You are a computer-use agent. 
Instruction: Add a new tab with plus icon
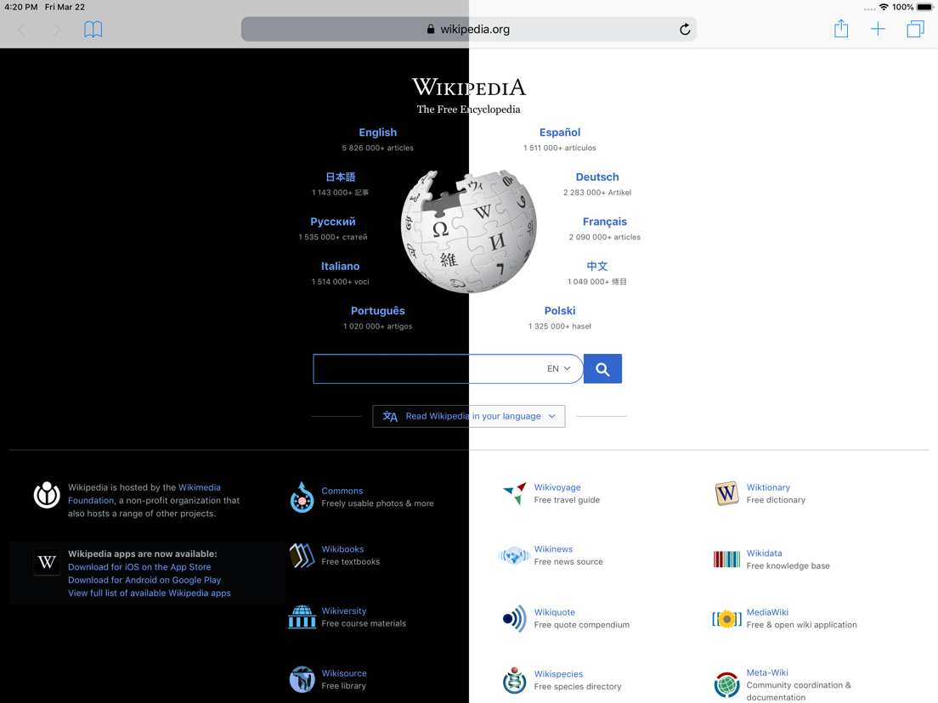click(878, 29)
